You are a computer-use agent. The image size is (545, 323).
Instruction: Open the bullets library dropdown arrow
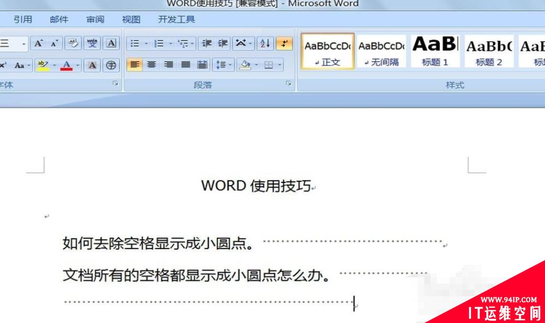tap(146, 44)
